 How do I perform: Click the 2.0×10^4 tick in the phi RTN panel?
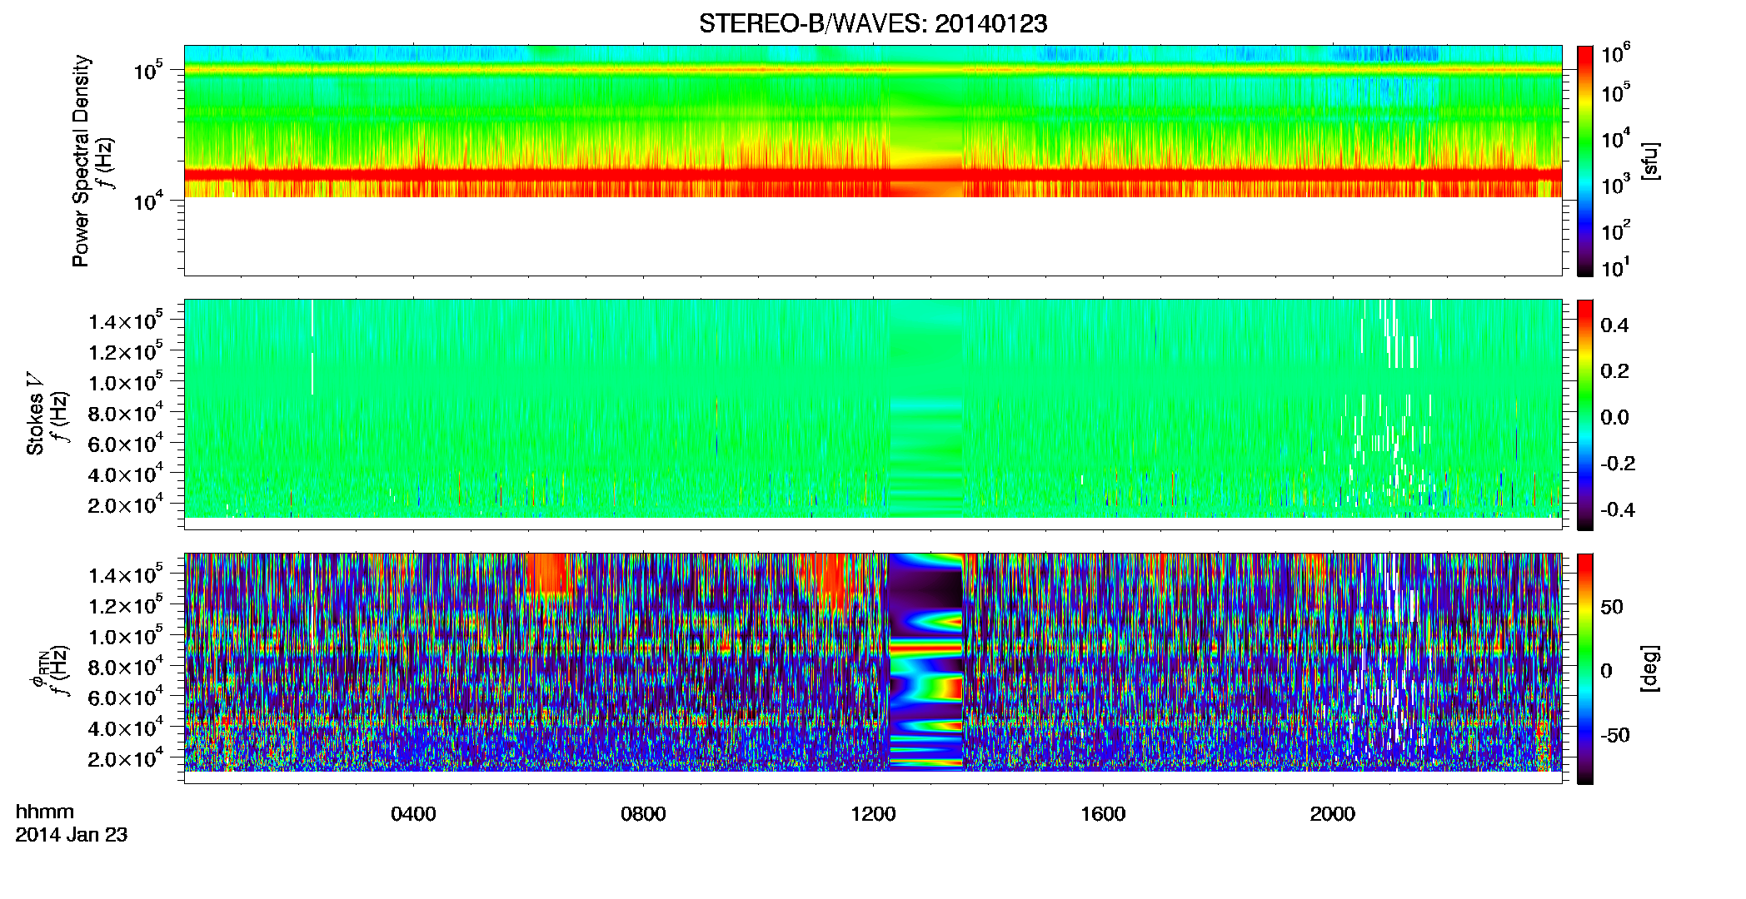[126, 758]
